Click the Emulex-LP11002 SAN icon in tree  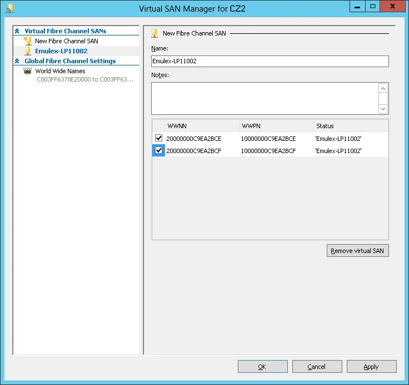(x=28, y=51)
